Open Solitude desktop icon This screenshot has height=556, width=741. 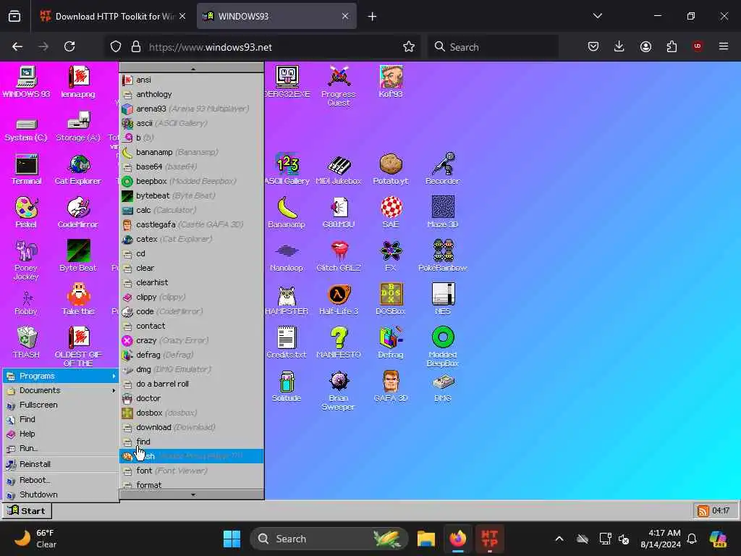tap(287, 387)
